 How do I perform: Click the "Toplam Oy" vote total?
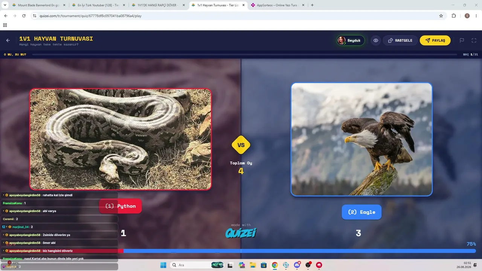pos(241,167)
